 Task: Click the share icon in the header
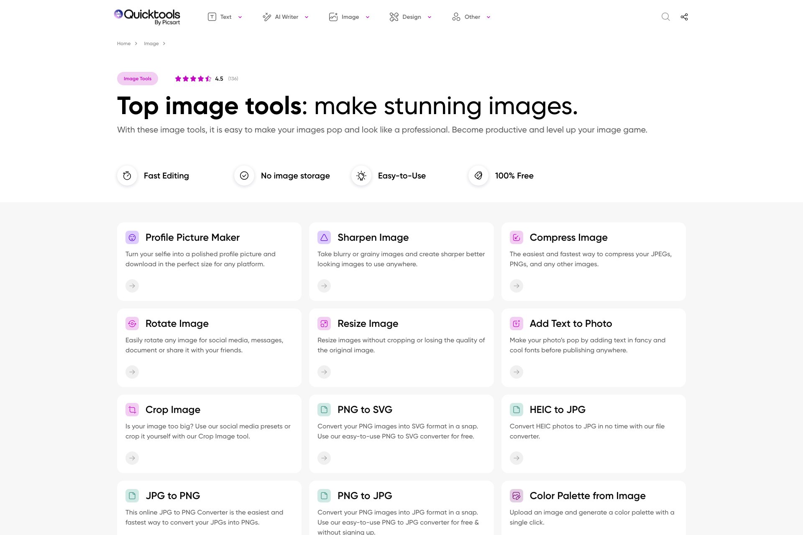(684, 17)
